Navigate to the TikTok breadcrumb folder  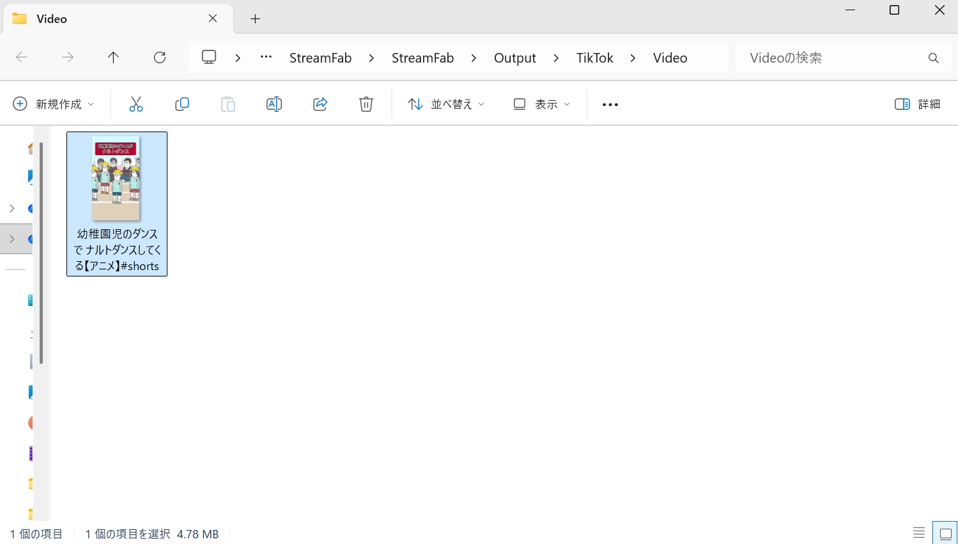[595, 57]
